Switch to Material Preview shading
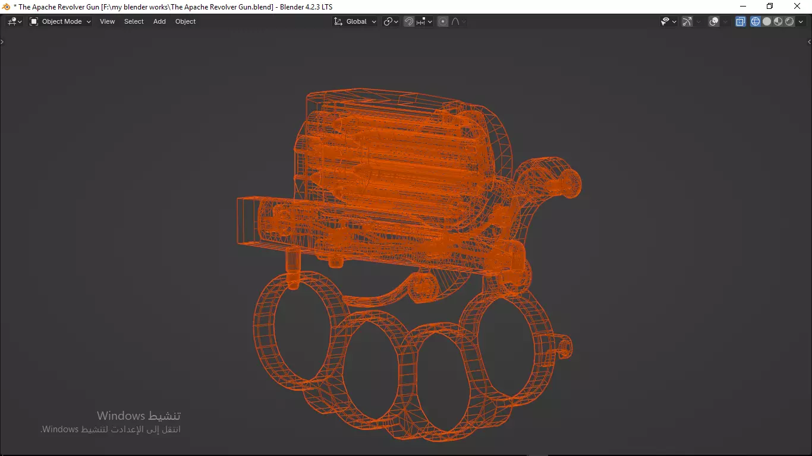 pos(778,21)
